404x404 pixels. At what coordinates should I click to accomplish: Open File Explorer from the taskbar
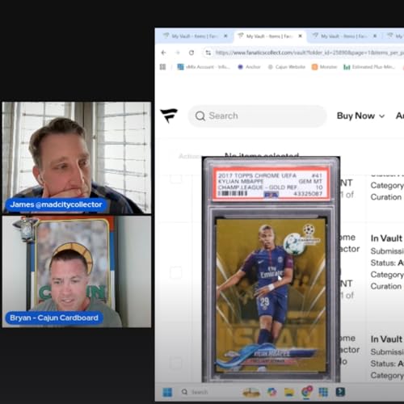point(289,393)
